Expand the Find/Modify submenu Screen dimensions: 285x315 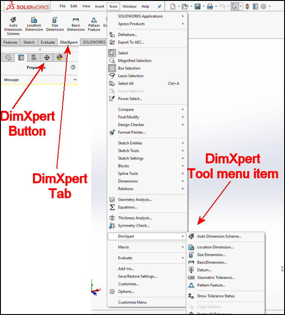click(147, 117)
